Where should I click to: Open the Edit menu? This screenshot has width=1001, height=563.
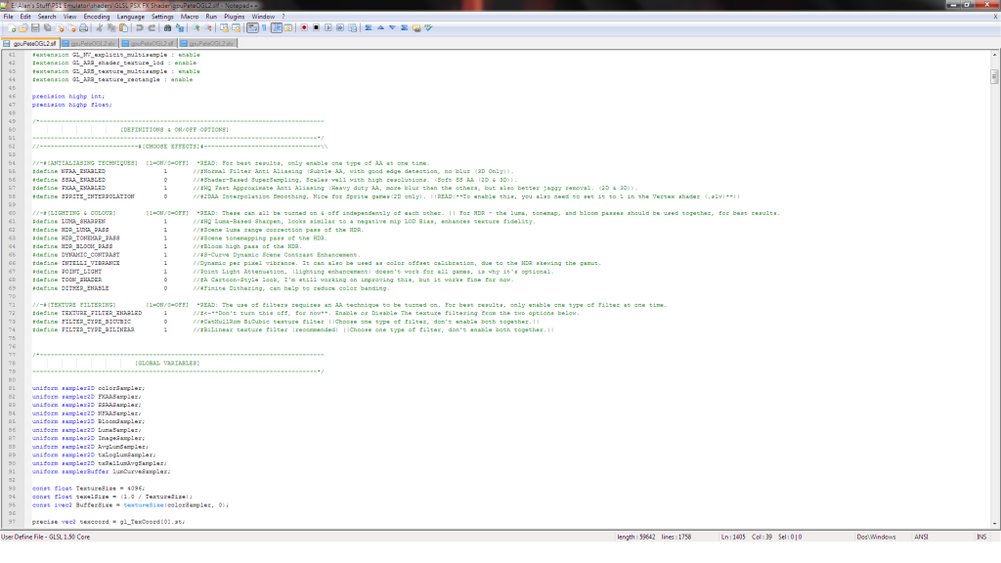coord(24,17)
